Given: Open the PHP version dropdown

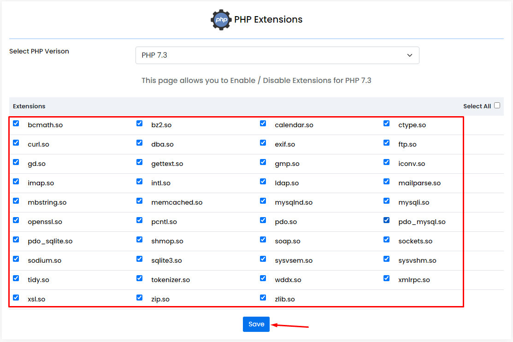Looking at the screenshot, I should (277, 55).
